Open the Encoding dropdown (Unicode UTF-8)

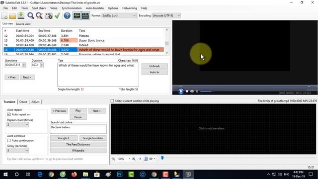click(166, 15)
